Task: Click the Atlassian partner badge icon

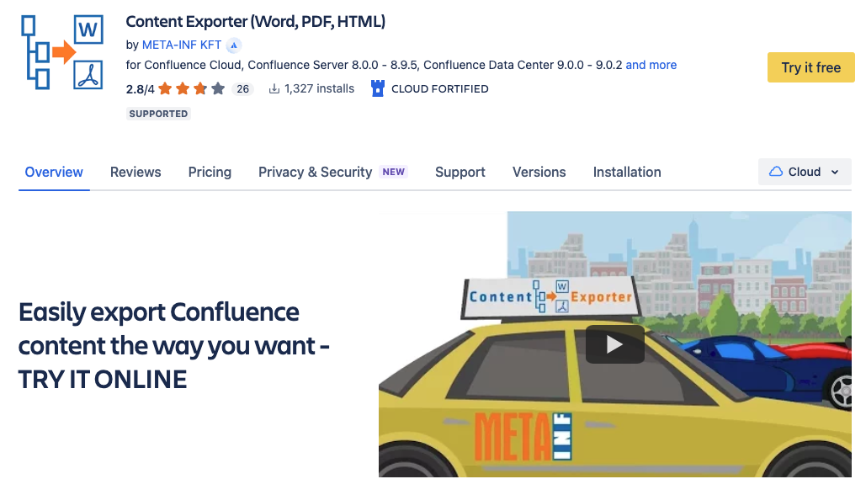Action: coord(234,45)
